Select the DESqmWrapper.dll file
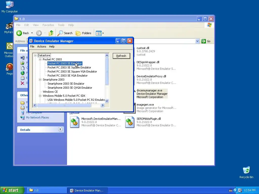This screenshot has height=194, width=259. click(x=148, y=62)
